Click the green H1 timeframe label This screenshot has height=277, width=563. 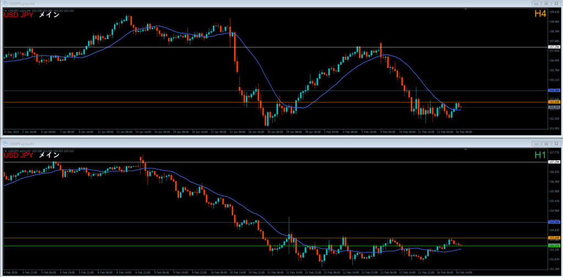click(x=539, y=155)
